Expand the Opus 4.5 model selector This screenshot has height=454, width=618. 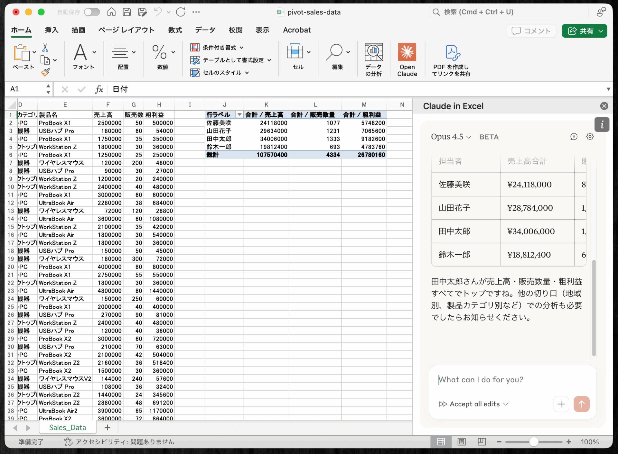tap(451, 137)
